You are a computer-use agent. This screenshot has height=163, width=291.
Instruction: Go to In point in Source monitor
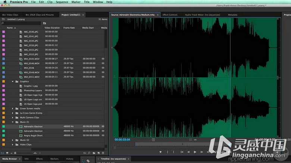tap(182, 152)
